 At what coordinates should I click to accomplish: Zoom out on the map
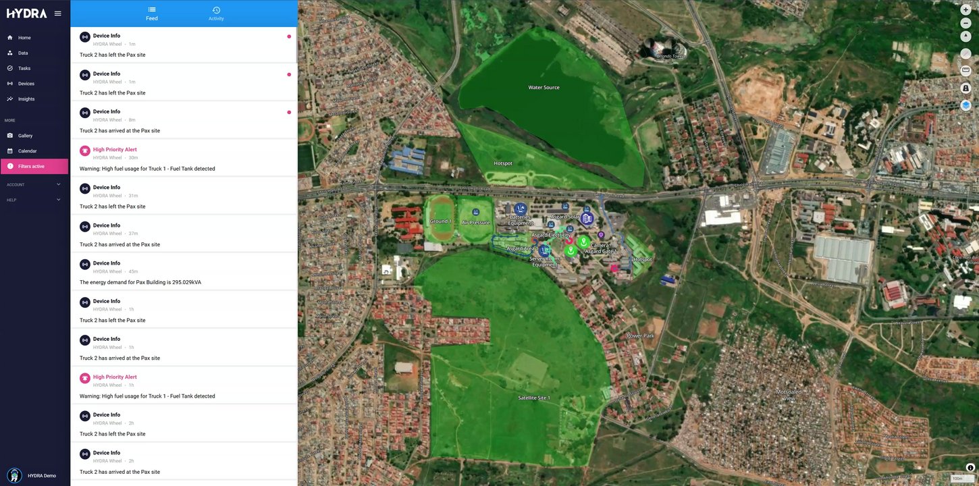966,23
